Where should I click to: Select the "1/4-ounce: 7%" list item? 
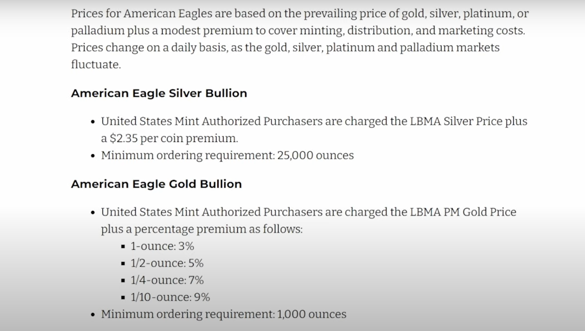pyautogui.click(x=167, y=280)
